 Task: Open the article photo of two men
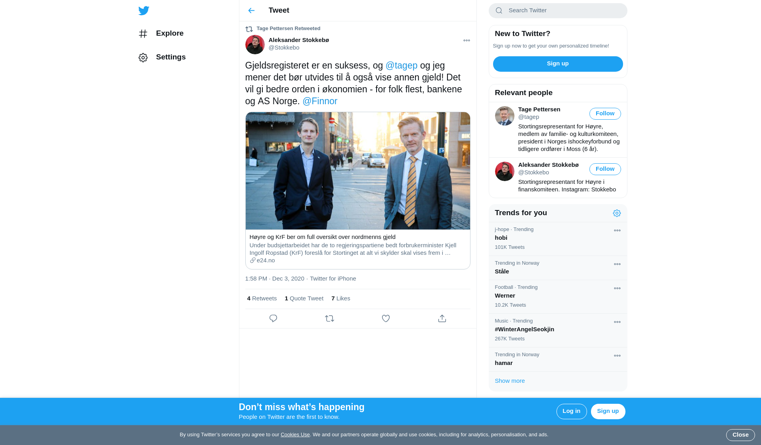tap(358, 171)
